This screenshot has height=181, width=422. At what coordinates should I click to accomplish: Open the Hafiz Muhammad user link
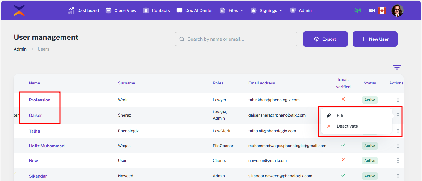coord(47,146)
